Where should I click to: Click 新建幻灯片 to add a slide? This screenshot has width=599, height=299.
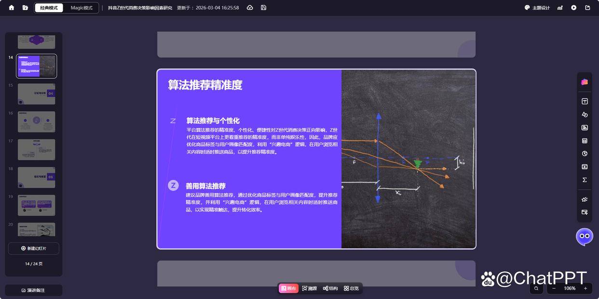(x=34, y=248)
